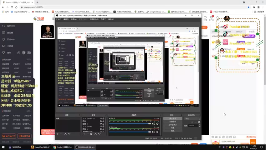Expand 手游休闲 全部 link in sidebar
The image size is (266, 150).
(x=29, y=111)
